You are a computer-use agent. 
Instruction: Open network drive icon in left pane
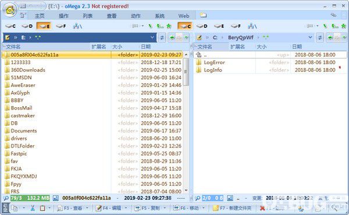click(x=77, y=26)
